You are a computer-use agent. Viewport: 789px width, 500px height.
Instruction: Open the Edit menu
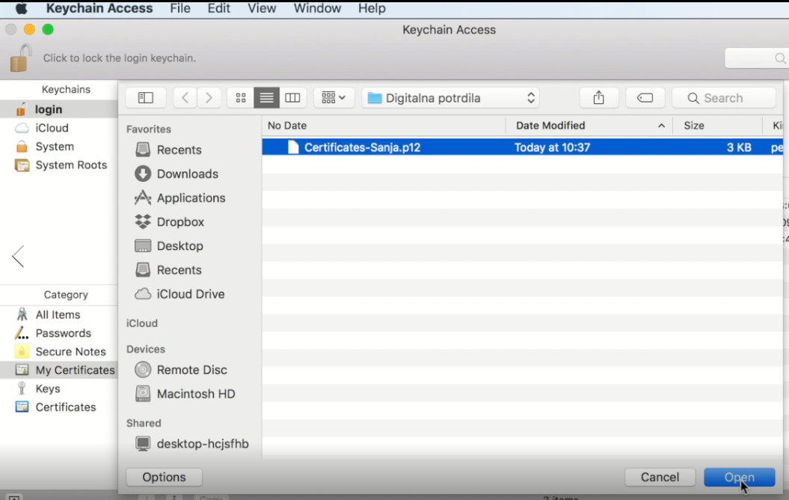click(219, 8)
